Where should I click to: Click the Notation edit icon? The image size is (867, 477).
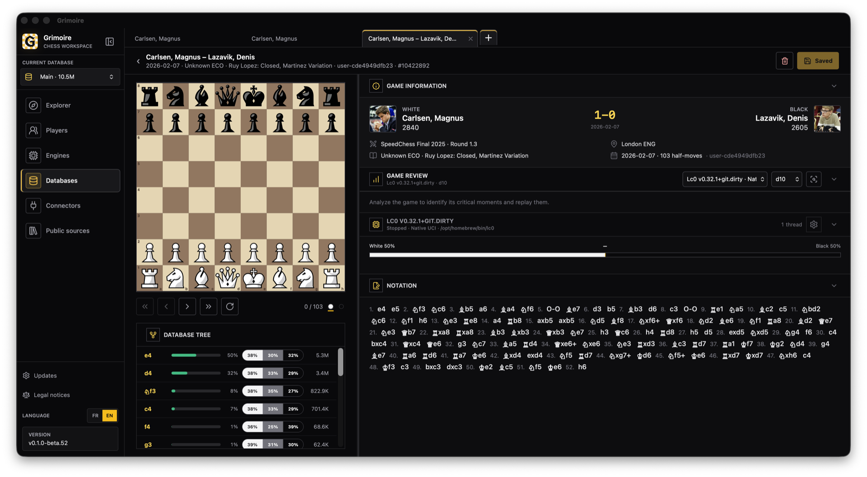376,286
